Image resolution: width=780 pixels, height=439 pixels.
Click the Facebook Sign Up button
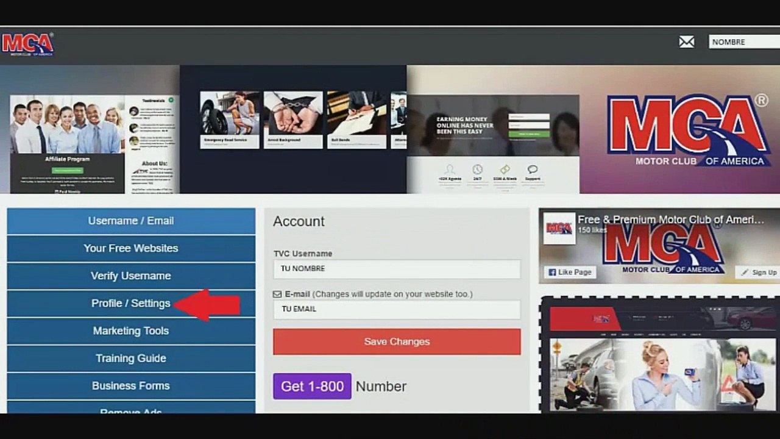pyautogui.click(x=758, y=272)
